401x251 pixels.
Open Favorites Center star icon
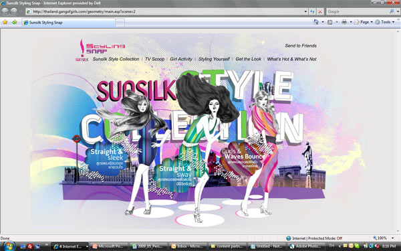coord(5,22)
